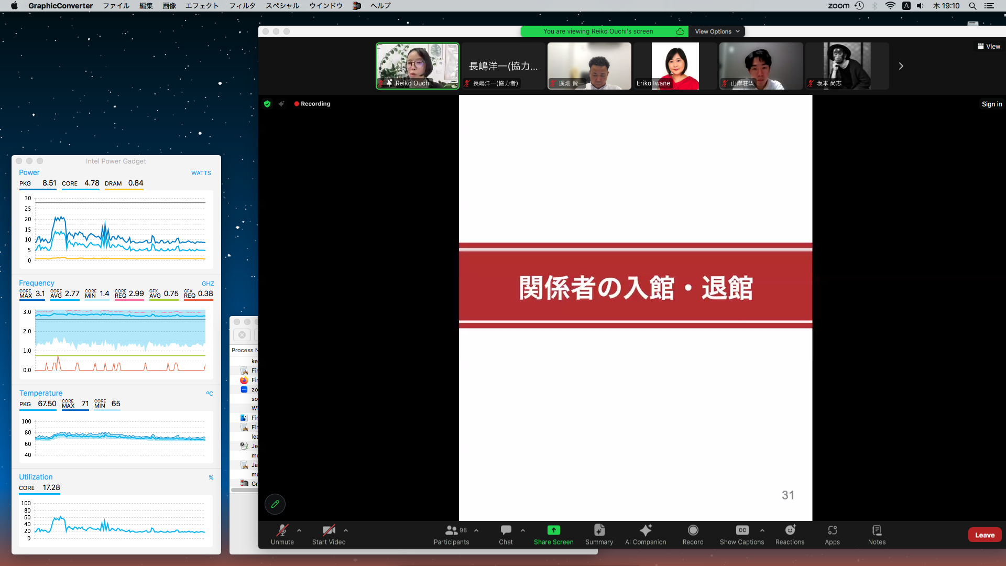
Task: Click the red Leave button
Action: 985,535
